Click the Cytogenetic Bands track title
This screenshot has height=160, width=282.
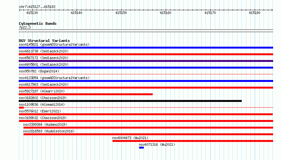(x=38, y=23)
